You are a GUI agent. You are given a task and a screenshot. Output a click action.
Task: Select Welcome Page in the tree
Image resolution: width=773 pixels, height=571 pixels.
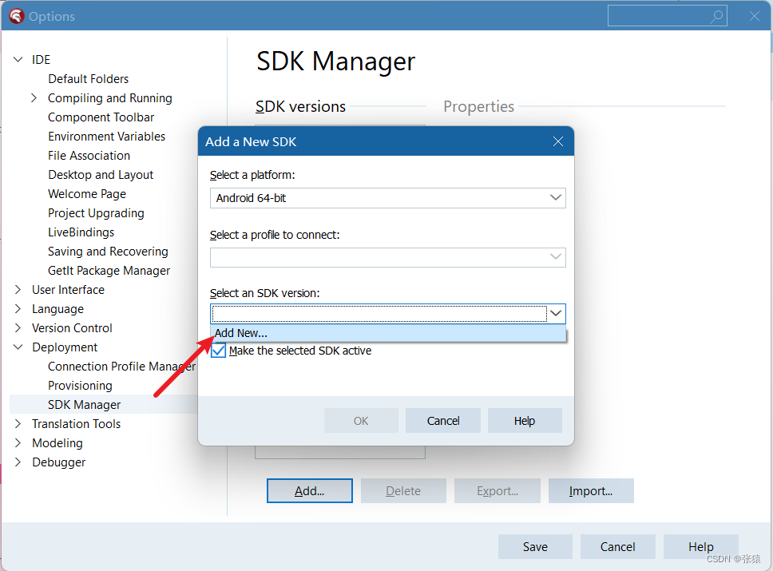click(x=87, y=194)
